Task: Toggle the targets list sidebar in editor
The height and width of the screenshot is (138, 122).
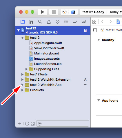Action: (x=94, y=30)
